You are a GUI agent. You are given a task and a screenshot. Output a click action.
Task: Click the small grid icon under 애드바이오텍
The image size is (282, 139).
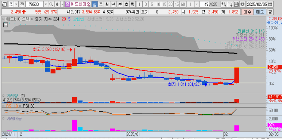pos(5,25)
